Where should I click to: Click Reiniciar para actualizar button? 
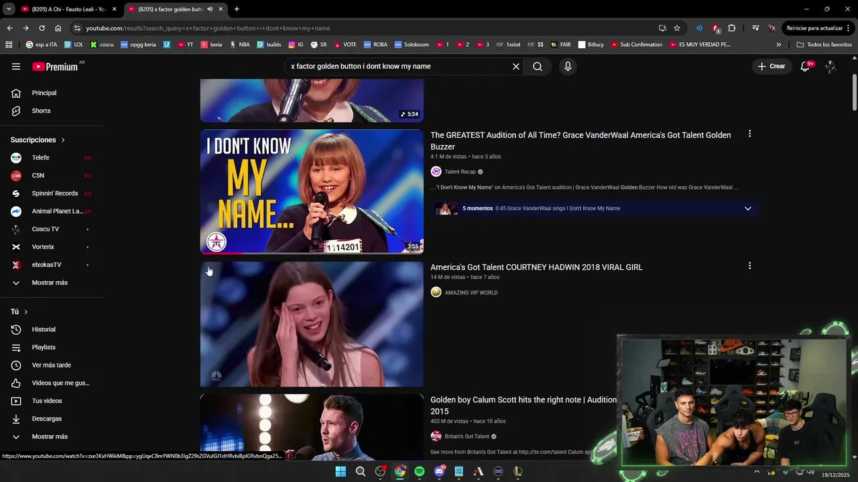point(818,28)
